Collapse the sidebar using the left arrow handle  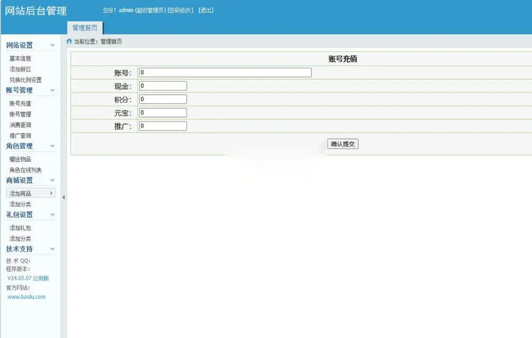pyautogui.click(x=63, y=197)
